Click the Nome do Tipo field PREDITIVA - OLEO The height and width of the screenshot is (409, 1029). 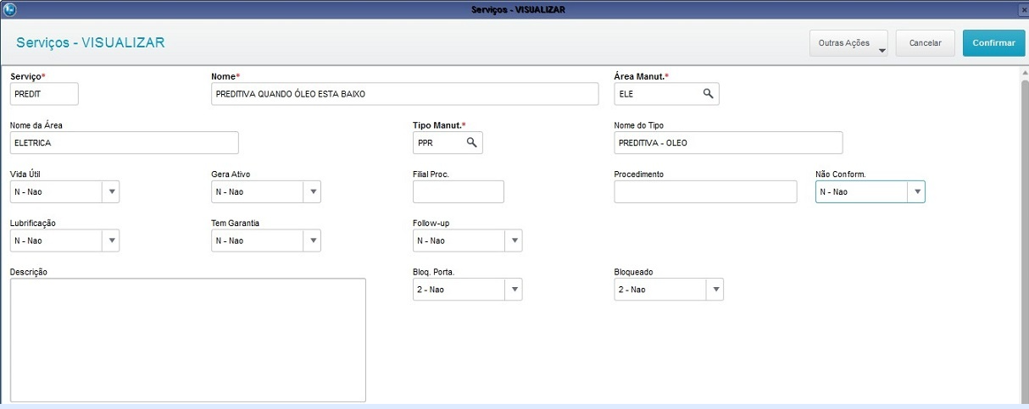point(729,143)
